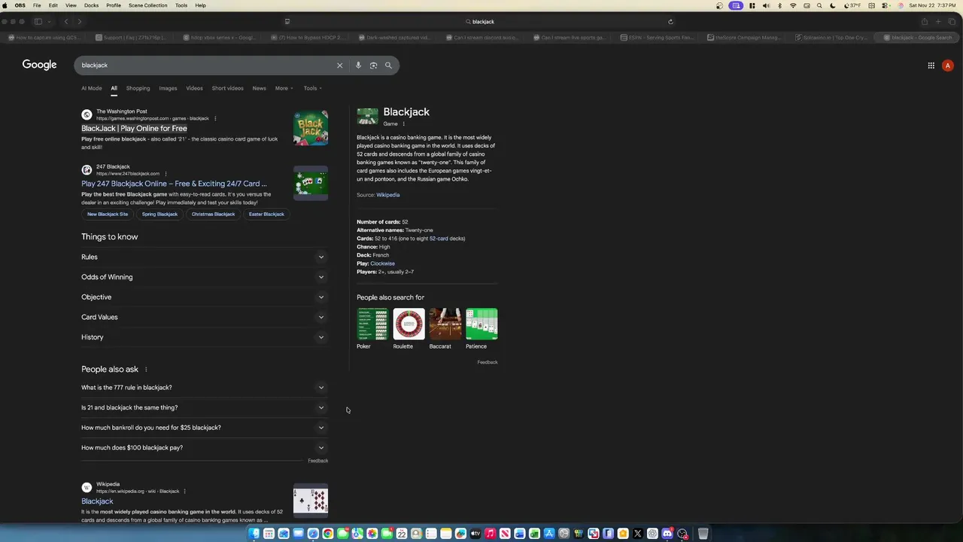Switch to the ESPN Safari tab
The image size is (963, 542).
(x=658, y=37)
